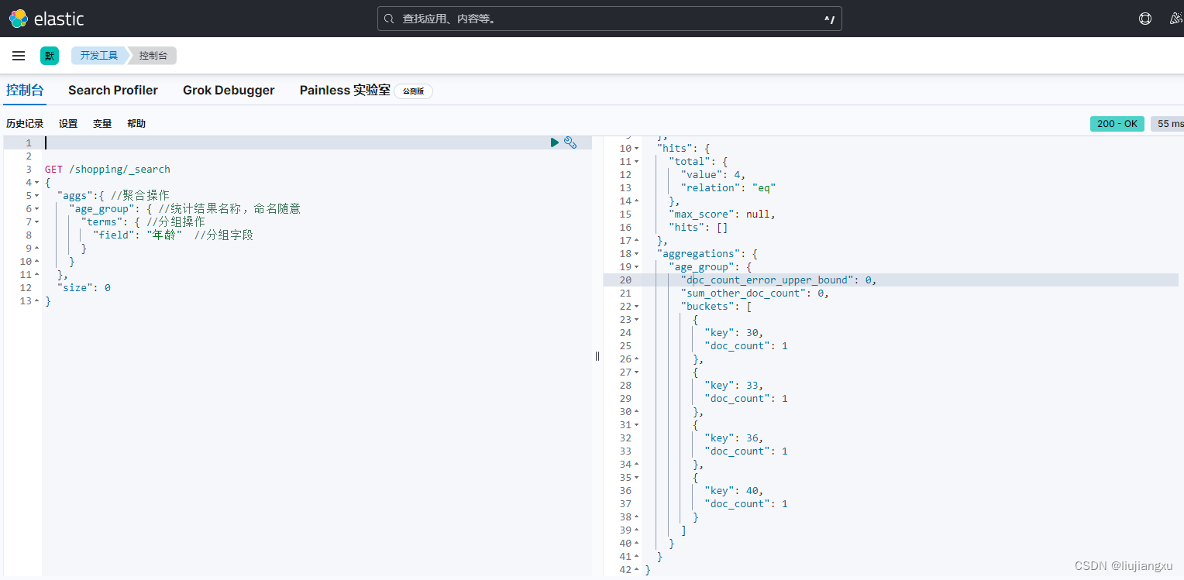Collapse the hits block at response line 10
1184x580 pixels.
pos(637,149)
